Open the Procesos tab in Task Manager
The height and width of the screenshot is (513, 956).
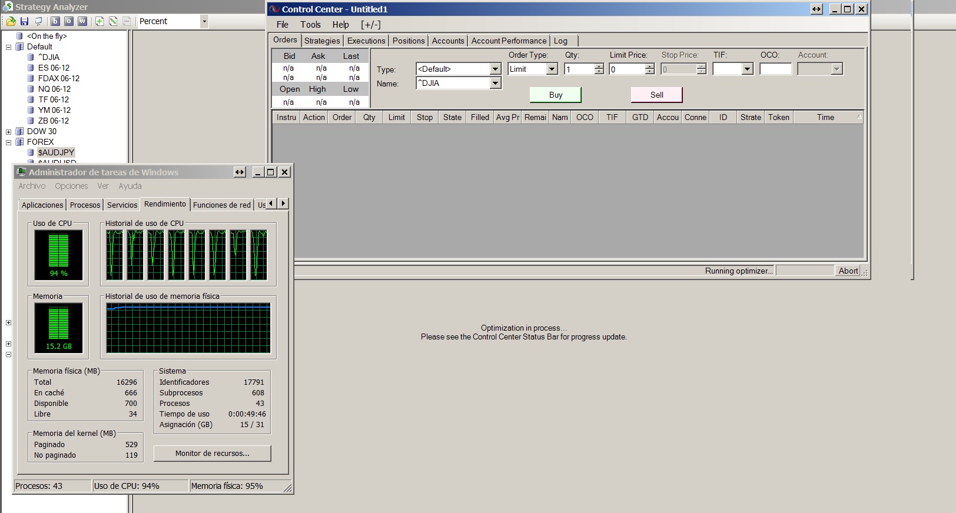tap(85, 205)
